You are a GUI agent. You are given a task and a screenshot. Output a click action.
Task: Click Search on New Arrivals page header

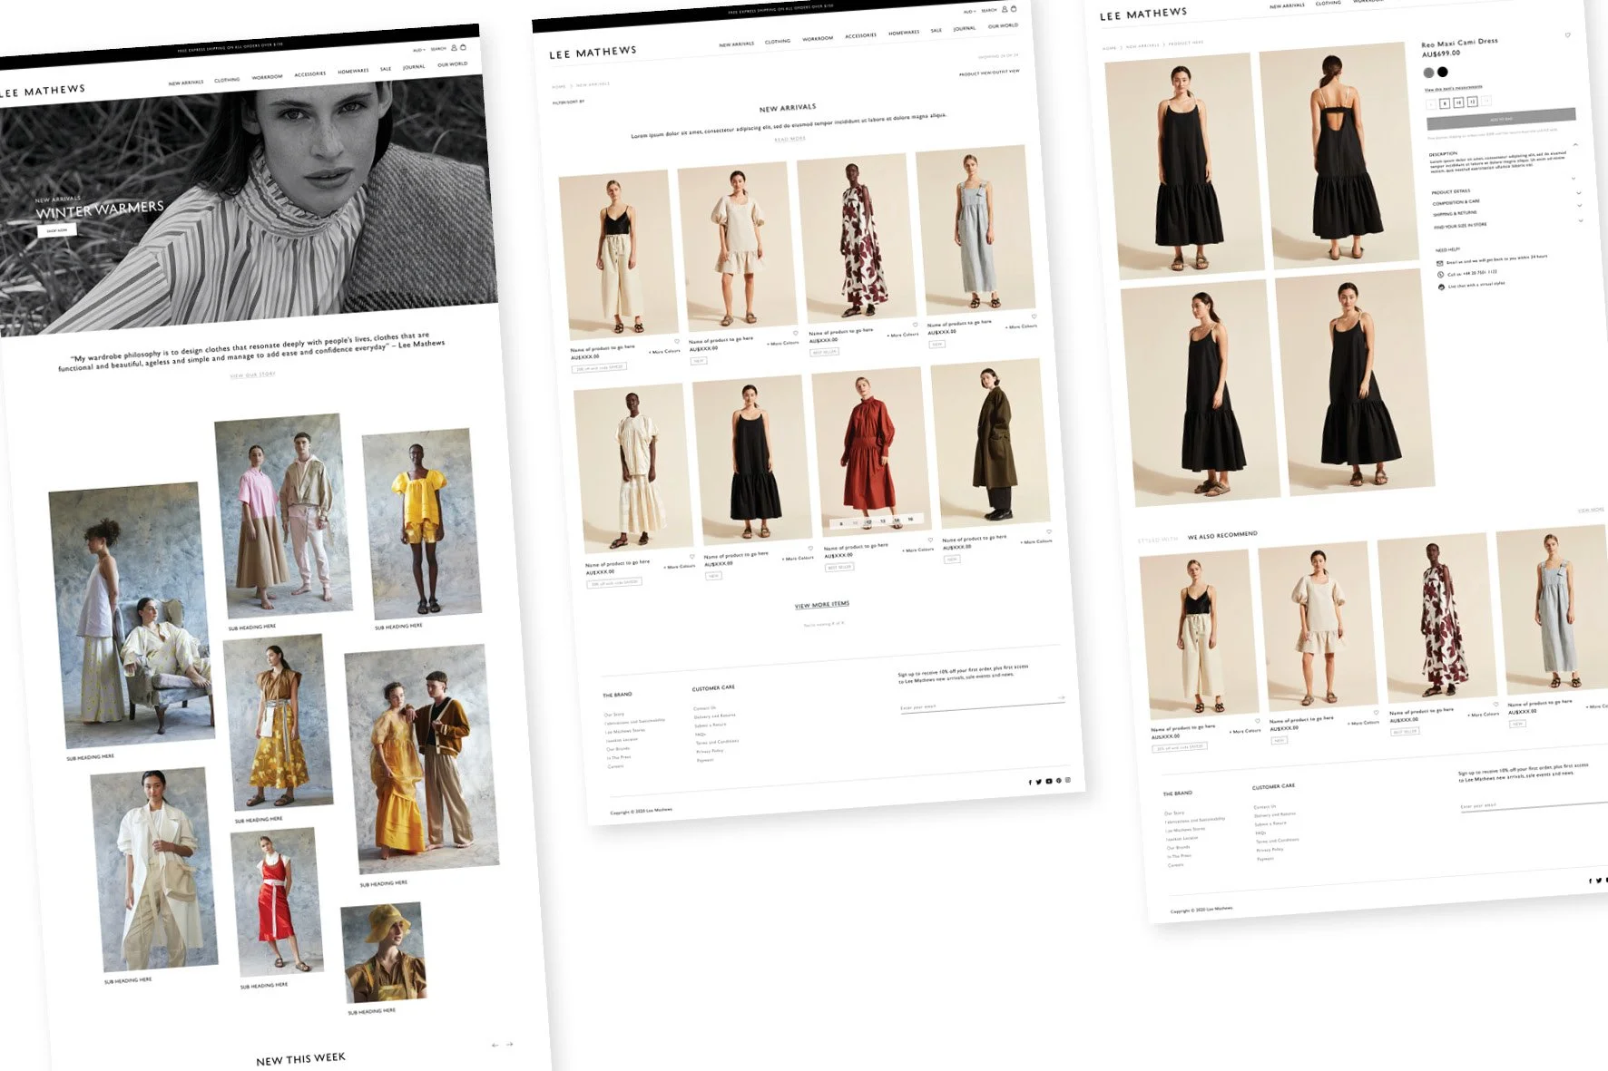coord(989,10)
